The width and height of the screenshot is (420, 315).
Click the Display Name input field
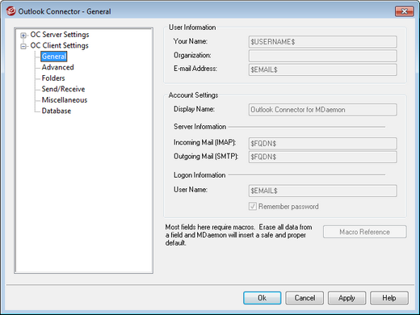[x=322, y=110]
